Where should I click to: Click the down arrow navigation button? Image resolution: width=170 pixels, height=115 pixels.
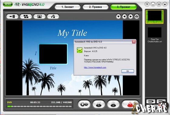[x=118, y=16]
